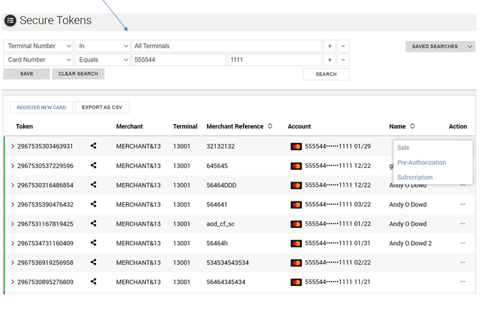The height and width of the screenshot is (312, 486).
Task: Click share icon for token 2967535303463931
Action: coord(93,146)
